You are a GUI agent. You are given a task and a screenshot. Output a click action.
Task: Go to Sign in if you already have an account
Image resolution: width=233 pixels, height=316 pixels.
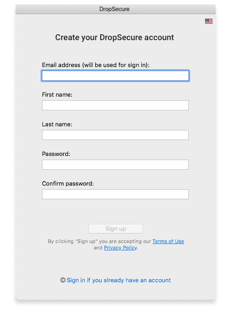tap(119, 280)
